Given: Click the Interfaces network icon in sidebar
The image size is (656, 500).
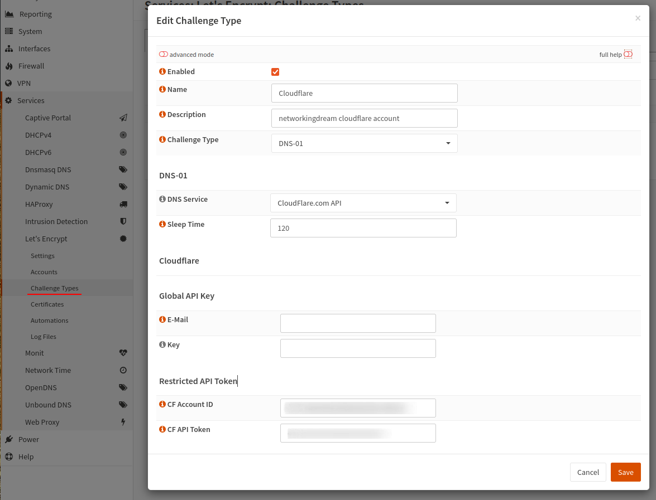Looking at the screenshot, I should tap(9, 49).
